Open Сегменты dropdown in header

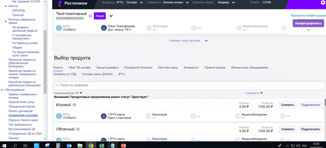187,3
